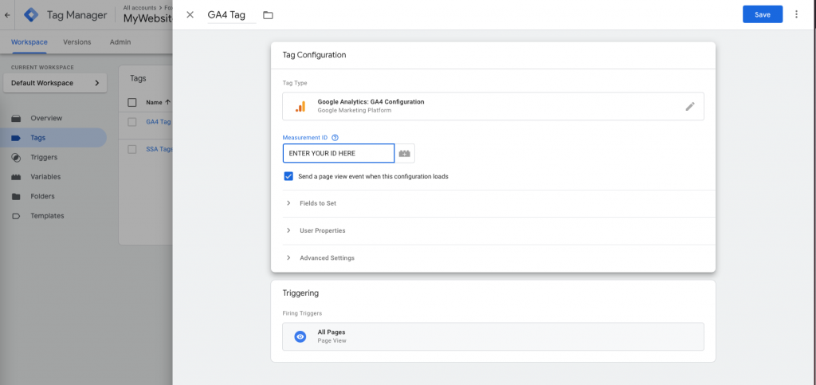Open the folder icon next to tag name
The width and height of the screenshot is (816, 385).
(x=268, y=15)
